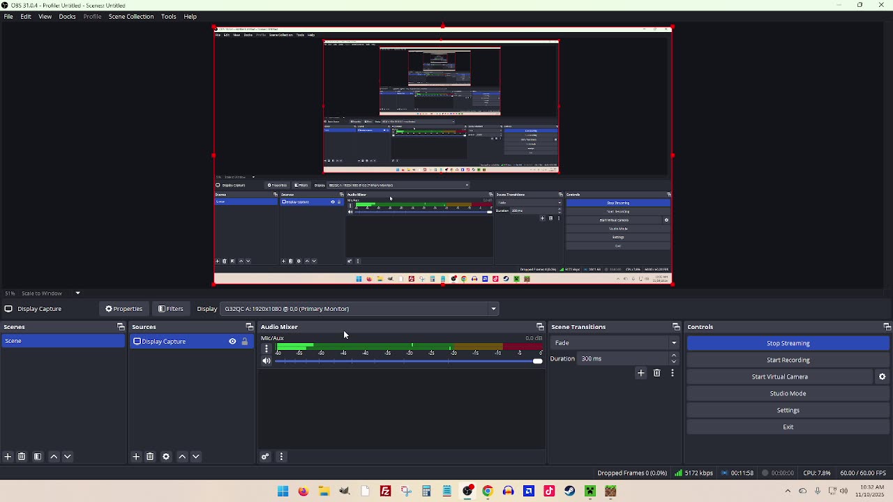
Task: Open the View menu
Action: coord(45,16)
